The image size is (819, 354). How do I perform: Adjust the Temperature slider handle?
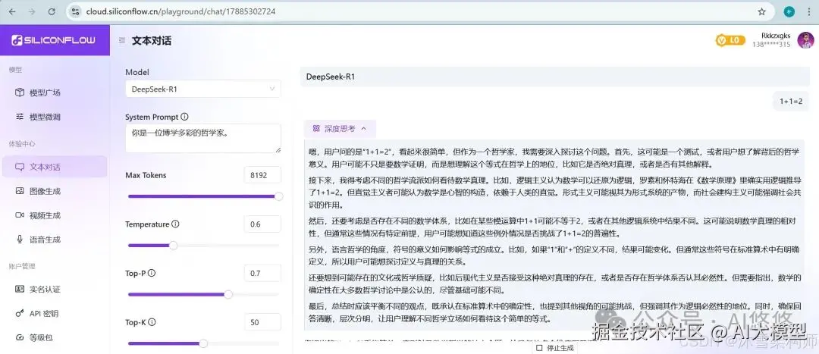[x=174, y=246]
